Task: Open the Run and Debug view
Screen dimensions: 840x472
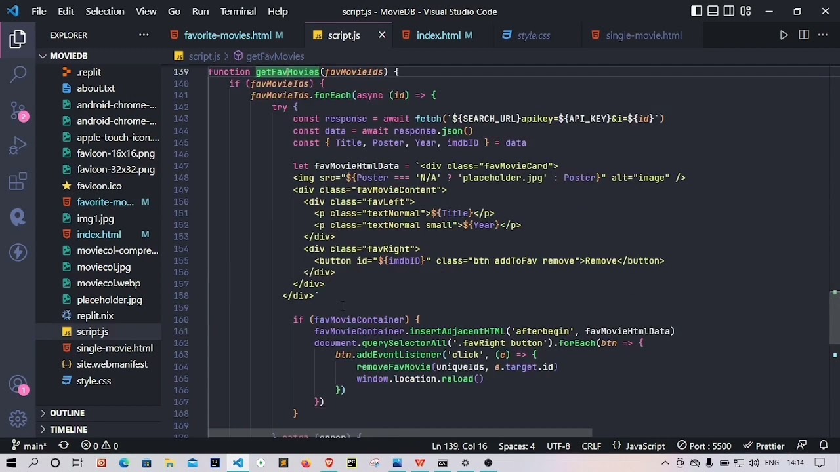Action: (18, 146)
